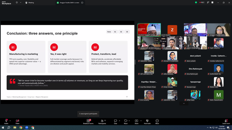232x130 pixels.
Task: Click red Q3 circle in Protect transform lead card
Action: point(95,47)
